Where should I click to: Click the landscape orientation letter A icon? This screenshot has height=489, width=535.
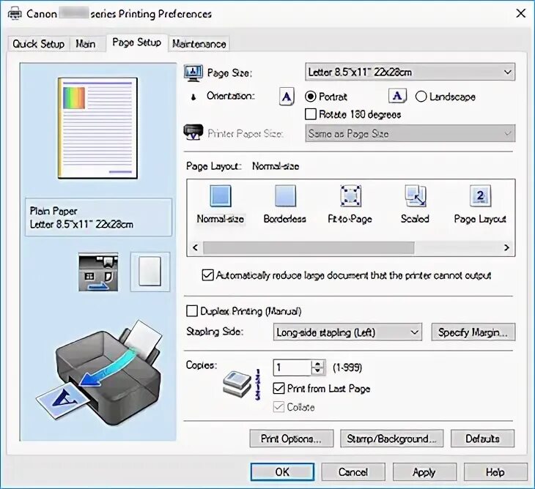tap(397, 96)
